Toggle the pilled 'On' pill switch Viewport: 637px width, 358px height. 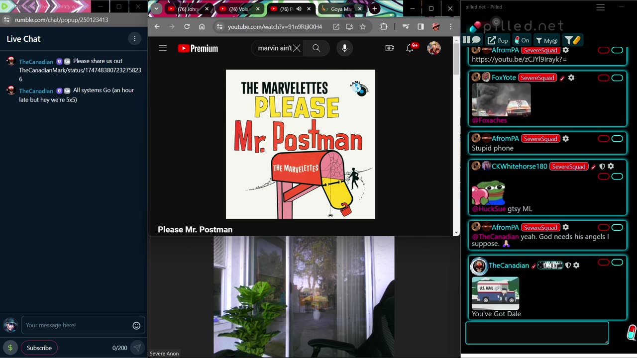coord(522,40)
